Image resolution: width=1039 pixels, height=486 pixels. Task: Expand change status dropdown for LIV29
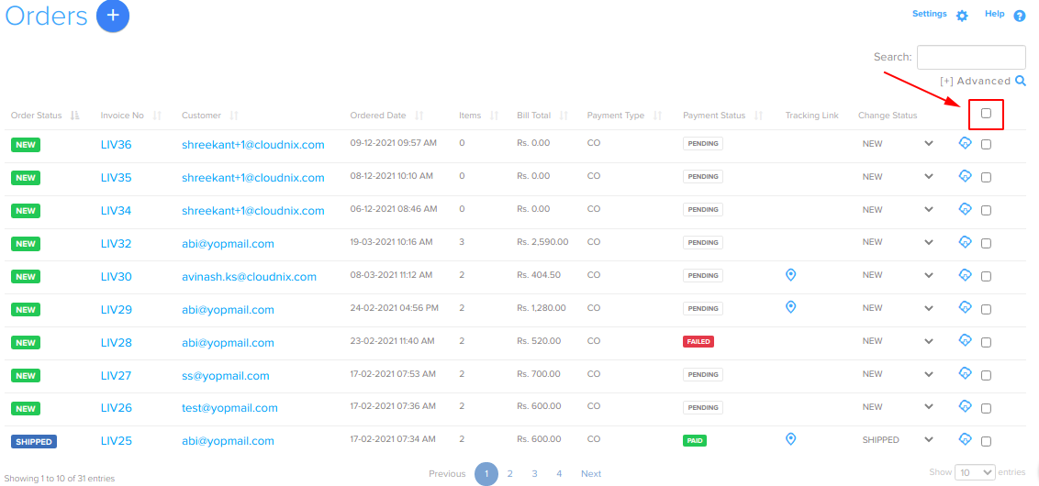[929, 308]
